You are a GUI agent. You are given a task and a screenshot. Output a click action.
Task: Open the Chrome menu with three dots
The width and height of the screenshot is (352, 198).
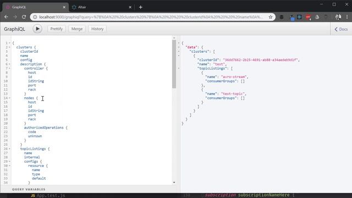coord(347,17)
